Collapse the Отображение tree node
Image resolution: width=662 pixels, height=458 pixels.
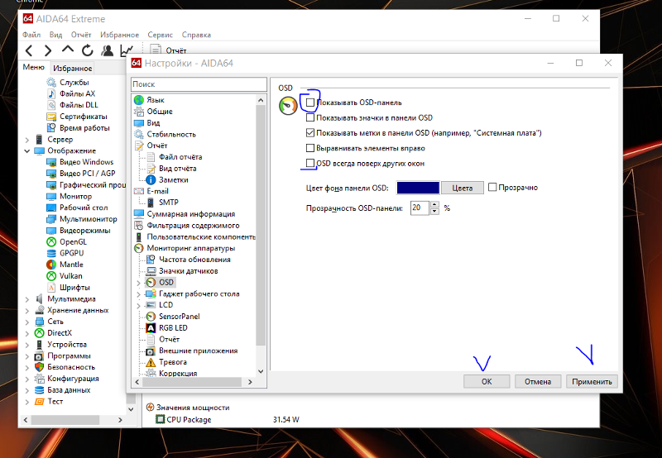coord(27,151)
